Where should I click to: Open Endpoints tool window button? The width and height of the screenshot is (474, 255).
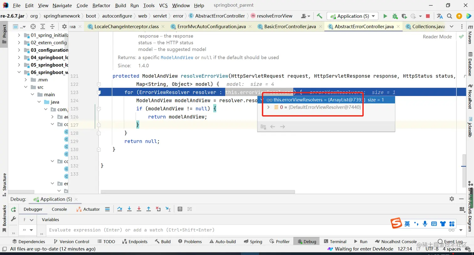135,241
